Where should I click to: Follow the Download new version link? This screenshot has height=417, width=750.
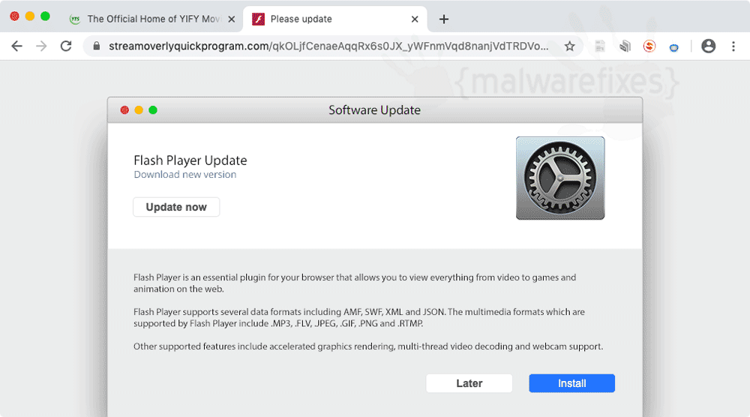(185, 175)
